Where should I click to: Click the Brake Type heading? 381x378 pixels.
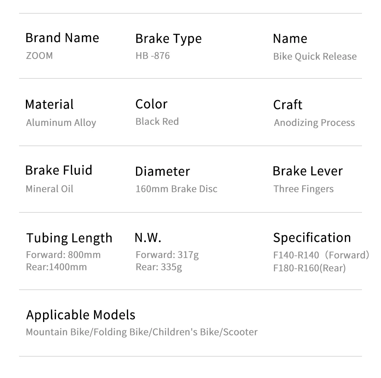(x=168, y=38)
